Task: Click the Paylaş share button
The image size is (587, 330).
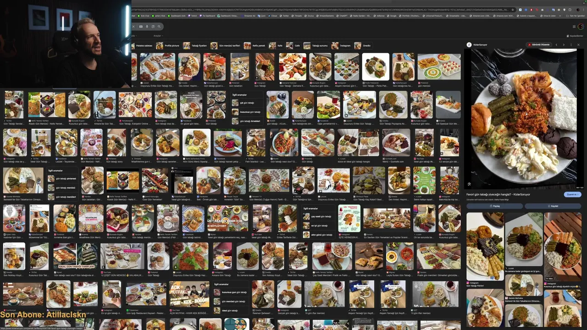Action: [495, 206]
